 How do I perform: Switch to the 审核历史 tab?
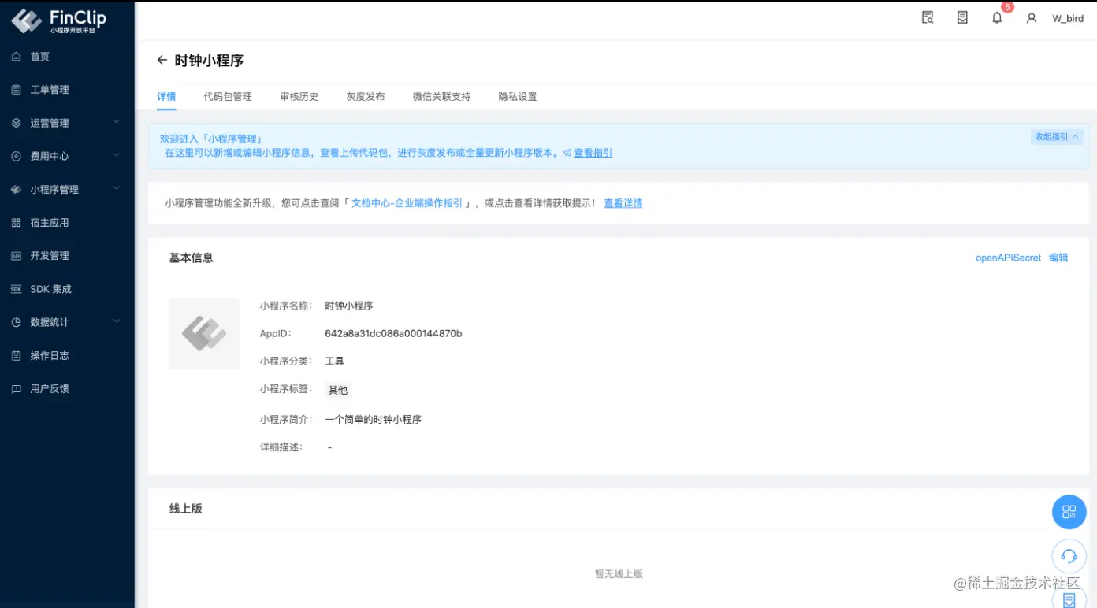299,97
